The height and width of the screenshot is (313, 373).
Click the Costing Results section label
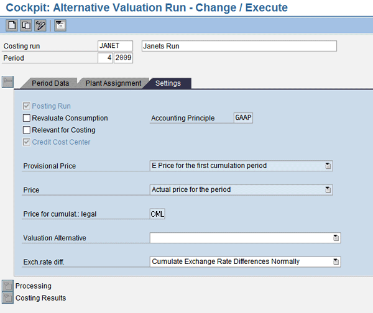point(40,298)
